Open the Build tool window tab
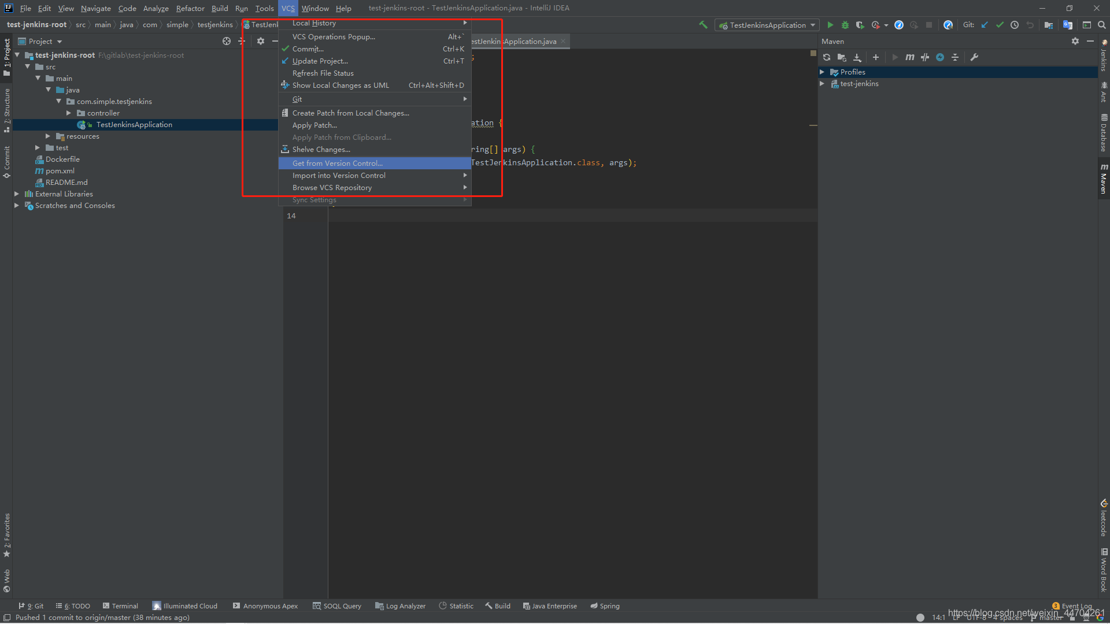 (498, 606)
